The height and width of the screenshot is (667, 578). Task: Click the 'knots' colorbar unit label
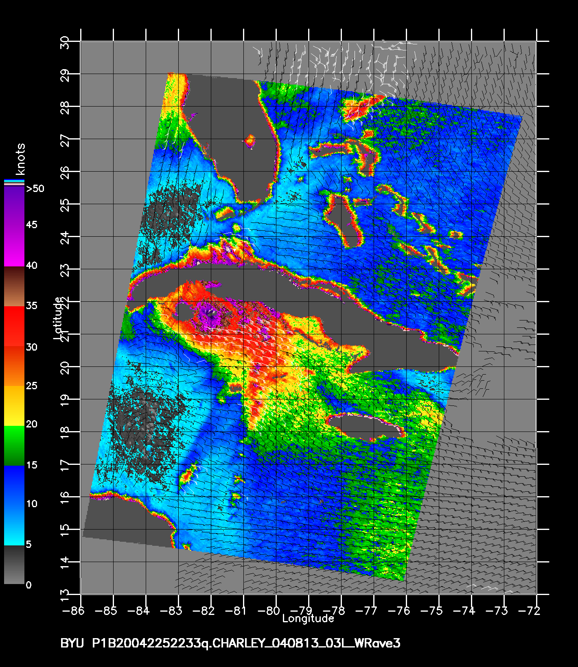point(20,159)
